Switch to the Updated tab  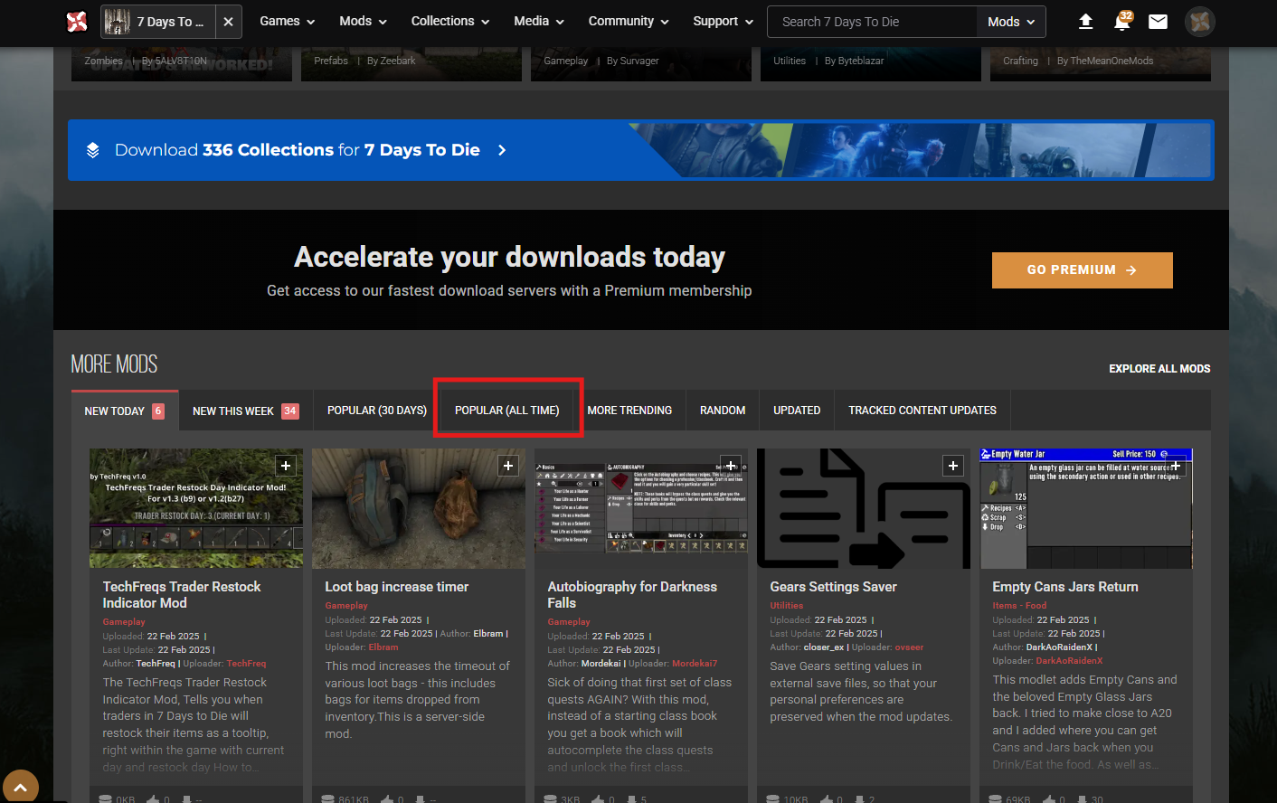[797, 411]
